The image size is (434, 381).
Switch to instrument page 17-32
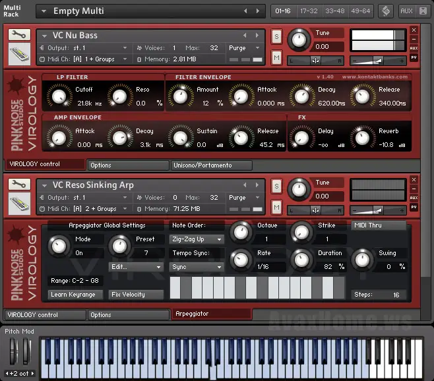click(x=309, y=11)
